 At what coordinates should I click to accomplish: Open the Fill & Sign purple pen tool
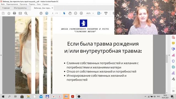[173, 73]
